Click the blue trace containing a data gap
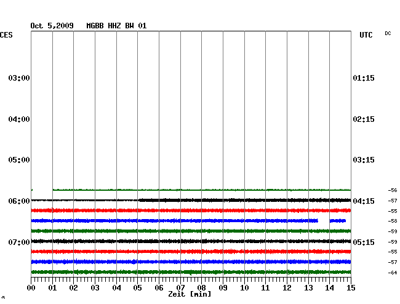This screenshot has height=304, width=400. point(188,220)
